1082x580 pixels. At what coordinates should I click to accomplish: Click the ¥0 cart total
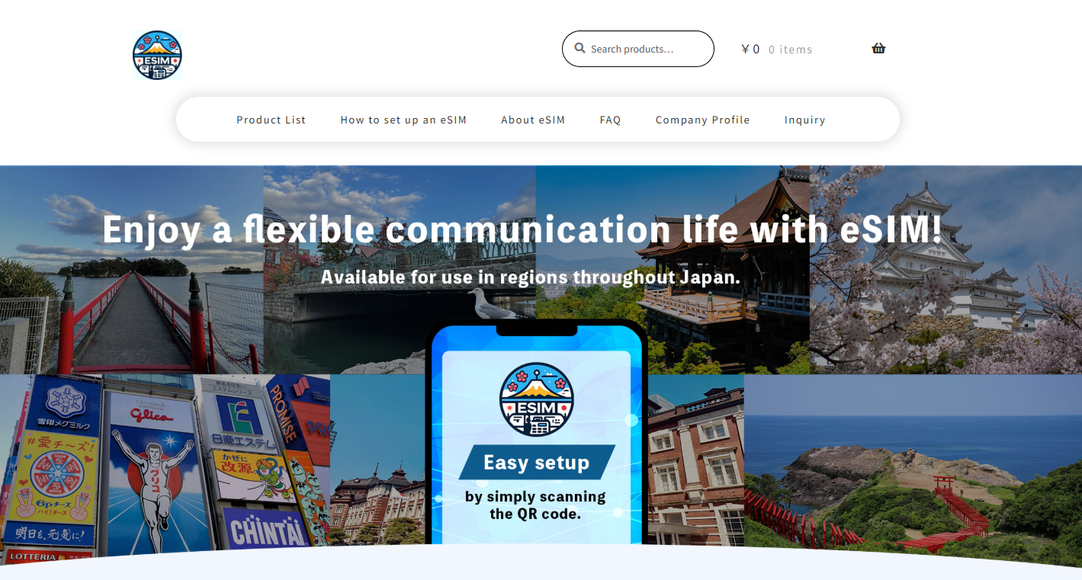[750, 50]
